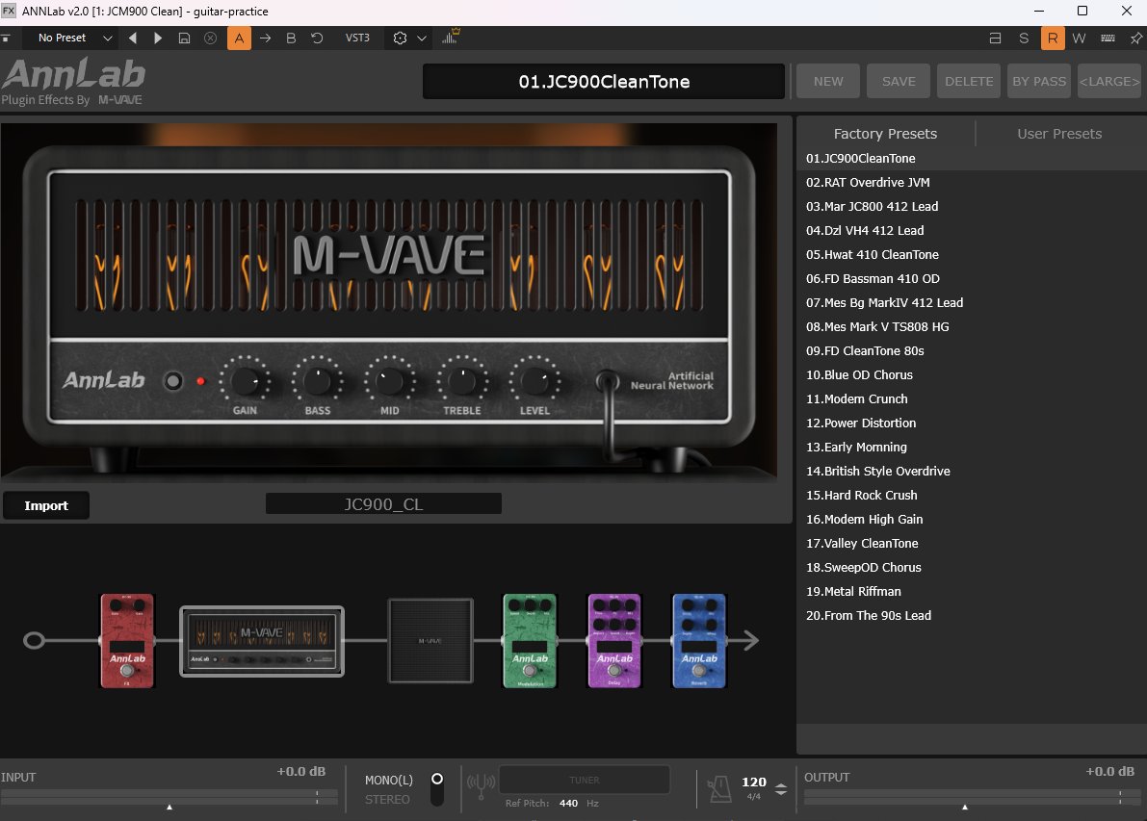This screenshot has height=821, width=1147.
Task: Select the cabinet block in signal chain
Action: coord(430,641)
